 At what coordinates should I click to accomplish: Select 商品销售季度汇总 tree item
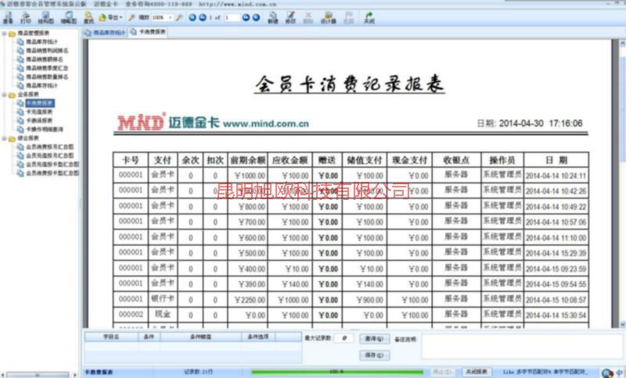tap(47, 68)
